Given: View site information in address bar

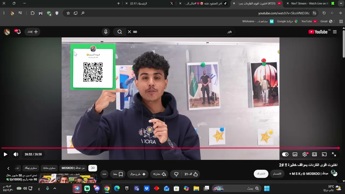Looking at the screenshot, I should coord(315,13).
